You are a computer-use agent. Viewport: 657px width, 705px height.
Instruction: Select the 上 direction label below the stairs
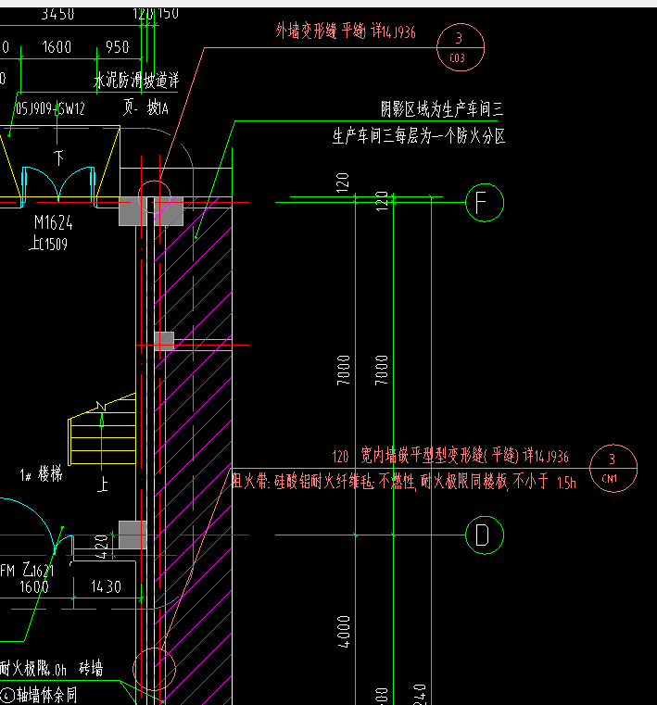point(103,485)
